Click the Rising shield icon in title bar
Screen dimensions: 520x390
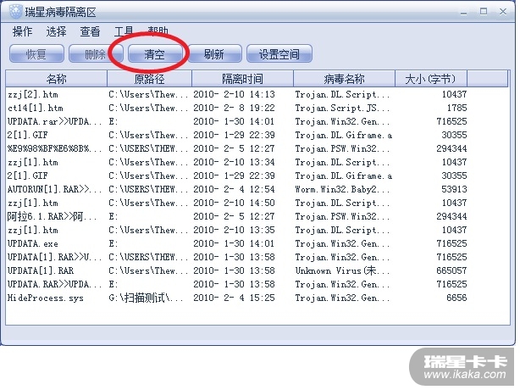pos(15,12)
